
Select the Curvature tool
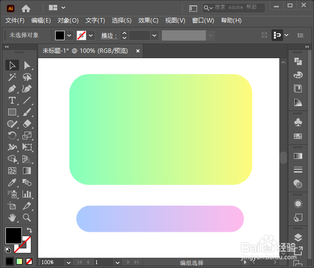[27, 89]
